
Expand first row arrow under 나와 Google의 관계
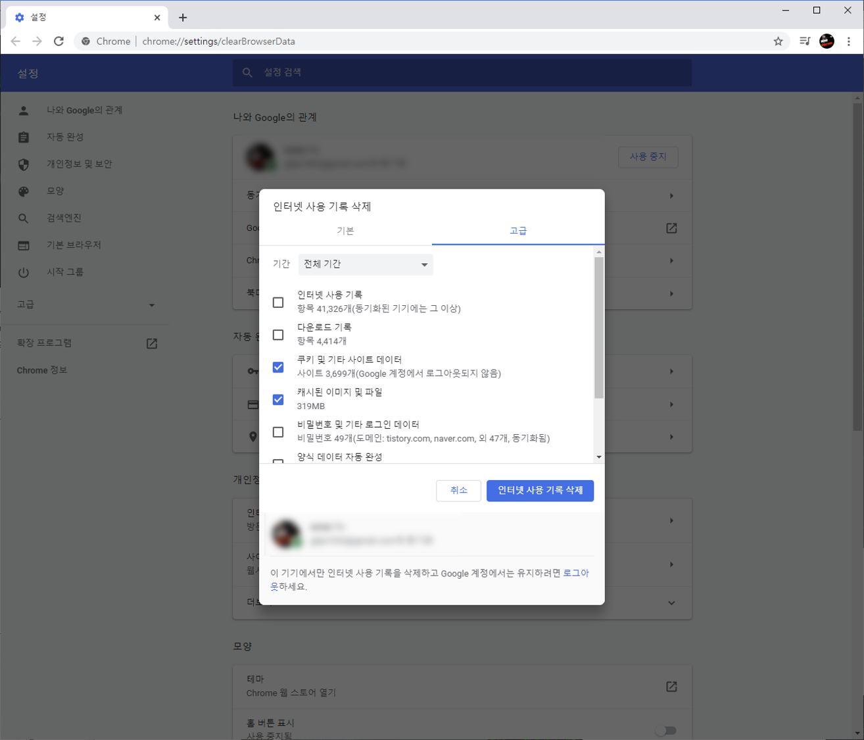(x=671, y=196)
